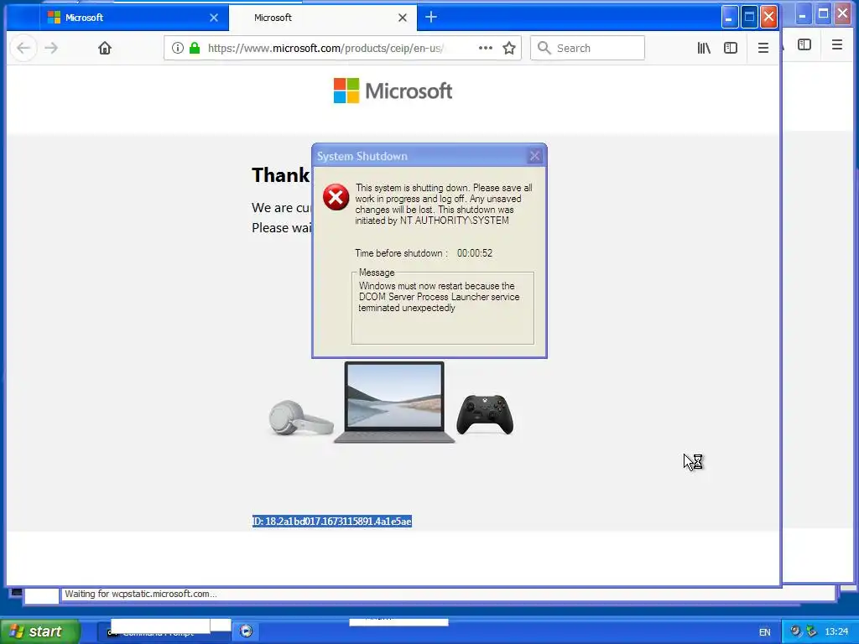859x644 pixels.
Task: Close the active second Microsoft tab
Action: (403, 18)
